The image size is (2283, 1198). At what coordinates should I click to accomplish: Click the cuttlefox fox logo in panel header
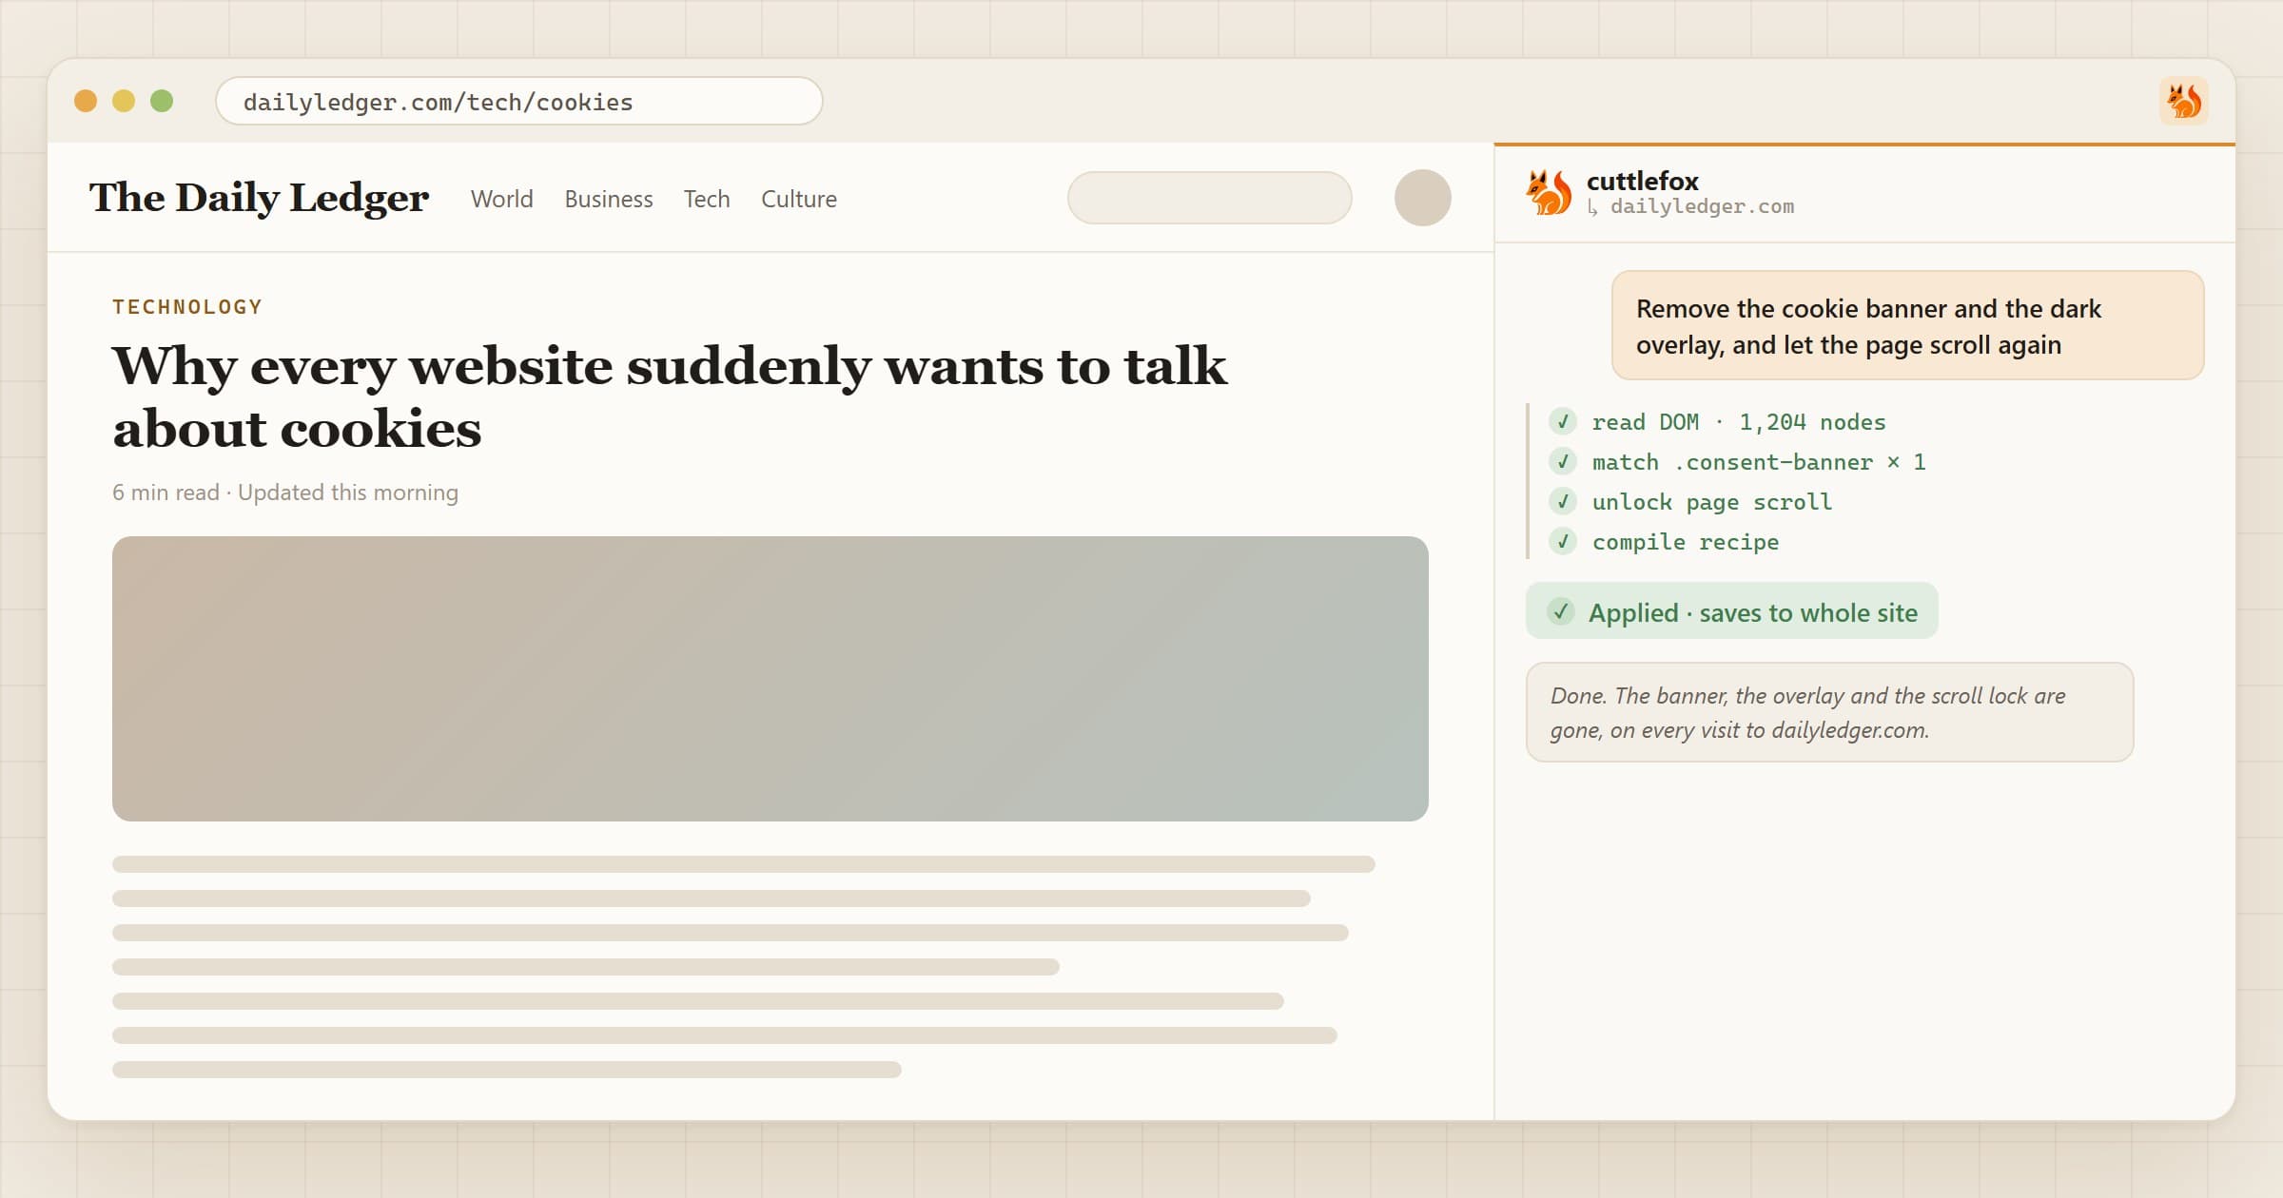[x=1549, y=192]
